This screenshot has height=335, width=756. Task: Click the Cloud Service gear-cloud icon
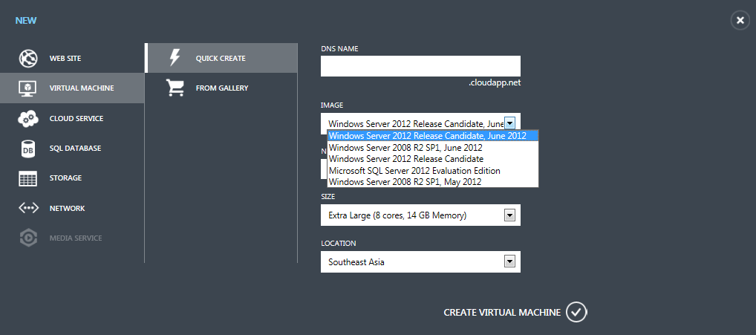point(28,119)
